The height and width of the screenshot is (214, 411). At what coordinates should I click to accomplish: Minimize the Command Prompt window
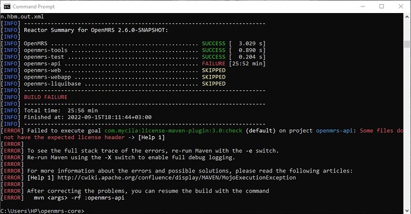click(x=363, y=7)
